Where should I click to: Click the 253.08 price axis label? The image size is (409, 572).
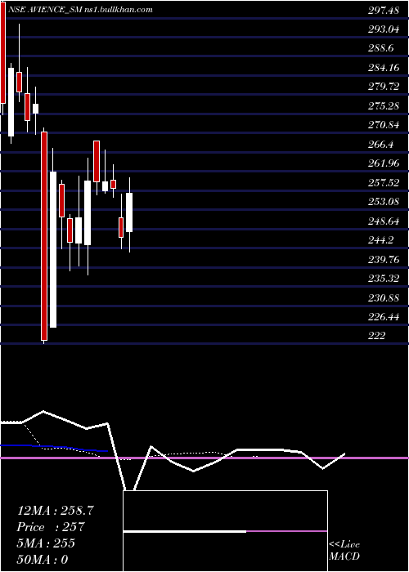384,202
